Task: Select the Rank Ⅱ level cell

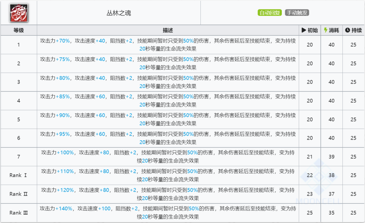Action: click(x=19, y=194)
